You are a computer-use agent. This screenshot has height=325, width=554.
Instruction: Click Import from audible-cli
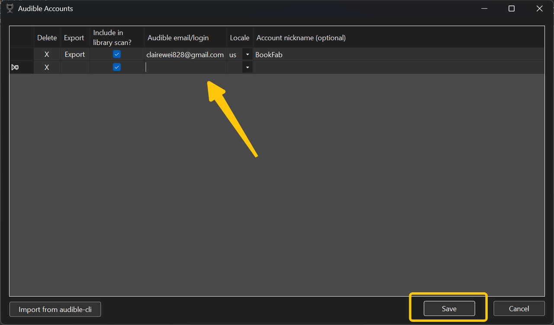[55, 309]
